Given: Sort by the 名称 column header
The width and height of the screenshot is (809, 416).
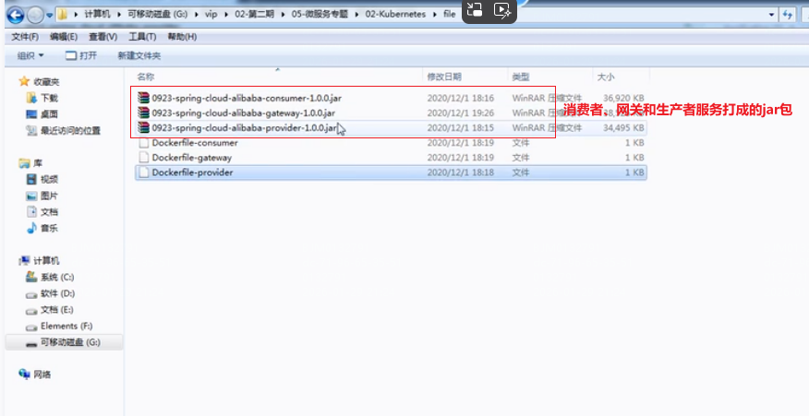Looking at the screenshot, I should click(146, 77).
